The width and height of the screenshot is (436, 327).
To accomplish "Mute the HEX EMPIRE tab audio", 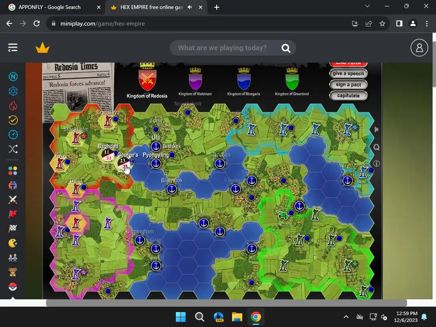I will click(x=190, y=7).
